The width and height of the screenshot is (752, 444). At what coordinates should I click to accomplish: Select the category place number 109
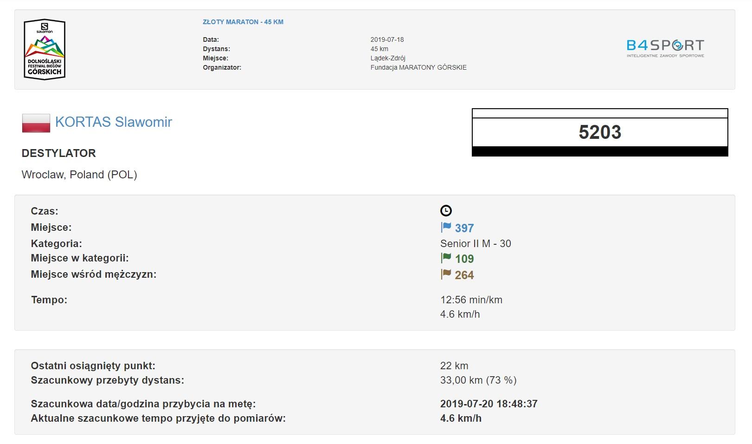[x=464, y=259]
